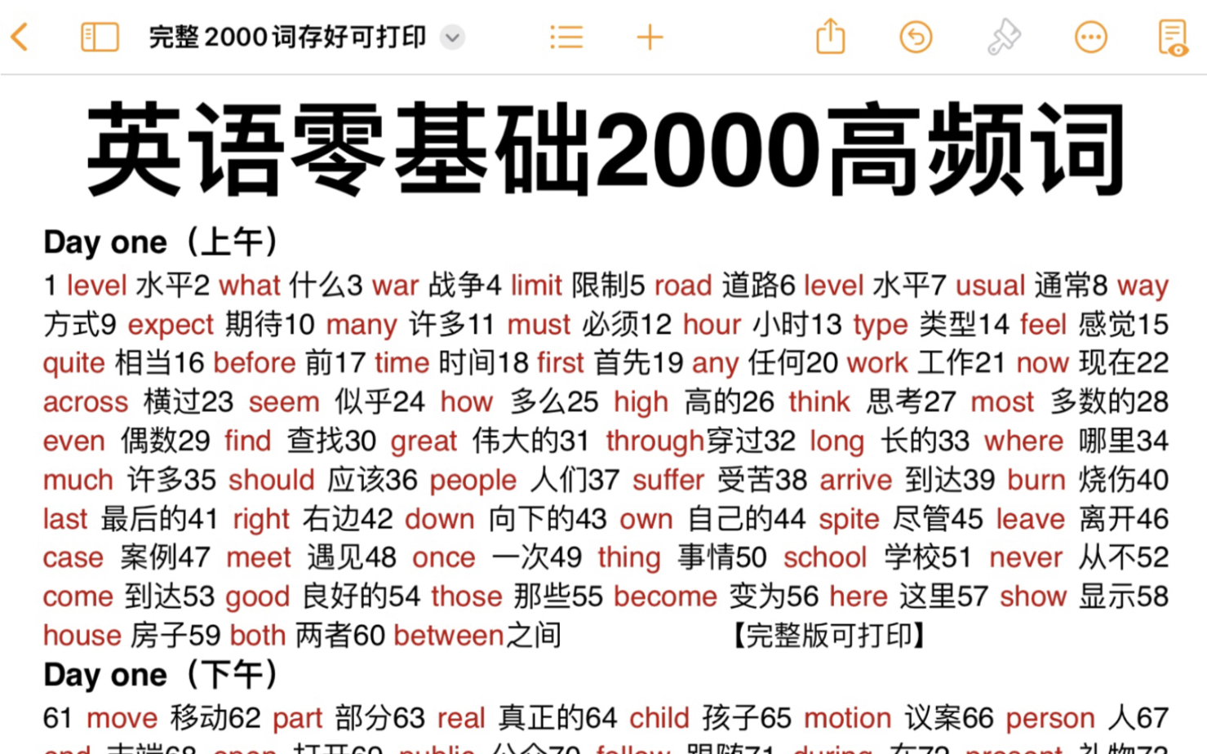Click the red word even
The width and height of the screenshot is (1207, 754).
(x=73, y=441)
